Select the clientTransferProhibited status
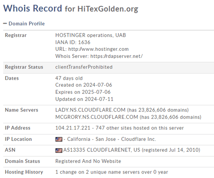 coord(84,67)
